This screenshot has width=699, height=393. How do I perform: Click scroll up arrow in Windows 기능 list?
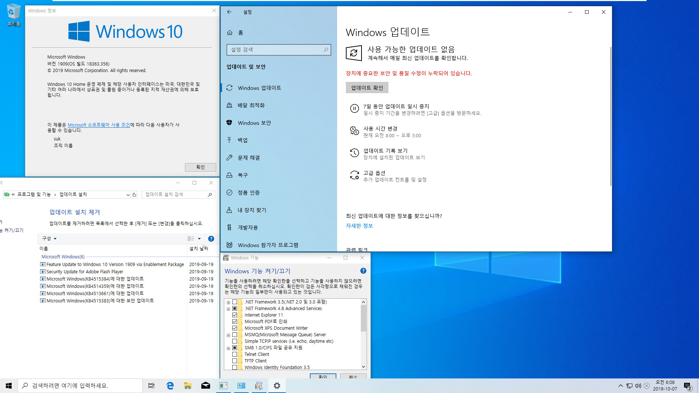[363, 302]
